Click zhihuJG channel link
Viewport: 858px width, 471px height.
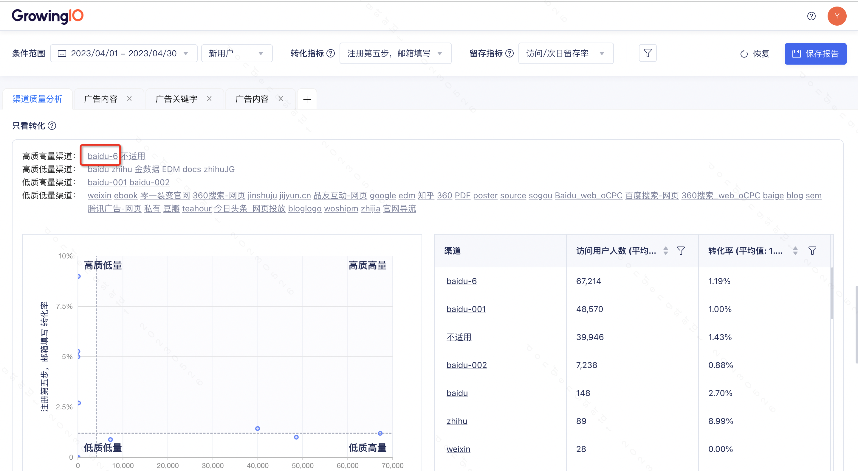pyautogui.click(x=219, y=169)
